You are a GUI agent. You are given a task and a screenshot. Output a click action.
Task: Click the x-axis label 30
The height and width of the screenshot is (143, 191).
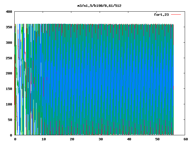coord(101,139)
